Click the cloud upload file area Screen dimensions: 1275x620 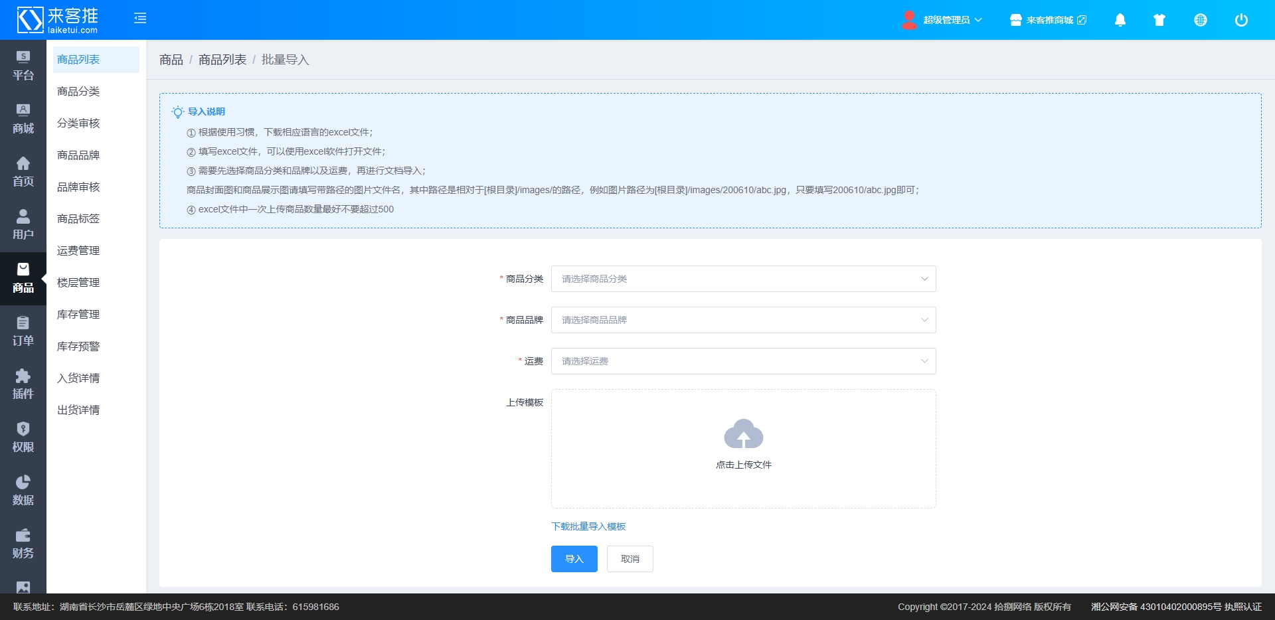tap(743, 448)
